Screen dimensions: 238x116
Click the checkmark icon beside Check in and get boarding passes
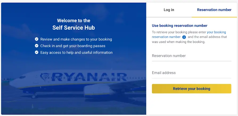36,46
